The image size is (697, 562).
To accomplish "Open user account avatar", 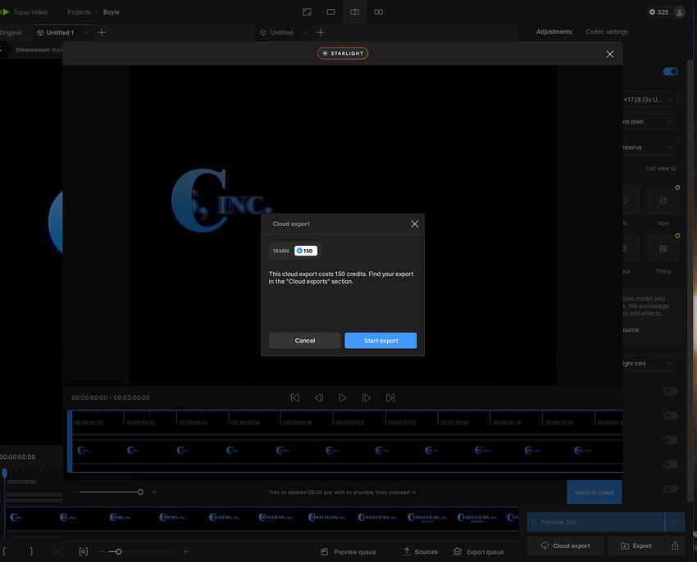I will (679, 12).
